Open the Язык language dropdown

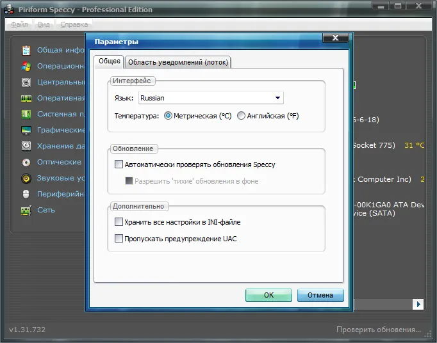pos(211,98)
